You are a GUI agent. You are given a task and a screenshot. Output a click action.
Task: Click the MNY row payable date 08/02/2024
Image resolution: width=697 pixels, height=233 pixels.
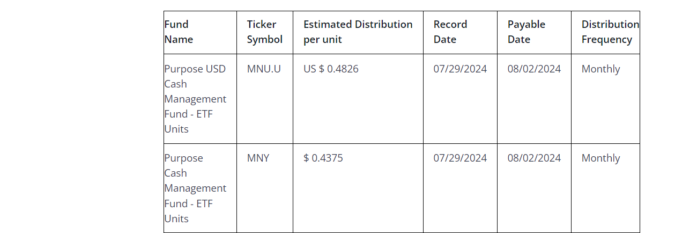[x=534, y=158]
